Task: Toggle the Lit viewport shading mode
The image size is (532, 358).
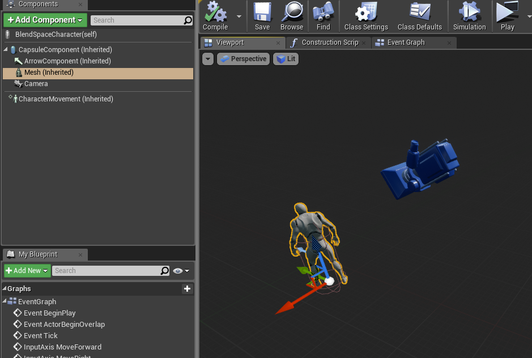Action: pos(286,58)
